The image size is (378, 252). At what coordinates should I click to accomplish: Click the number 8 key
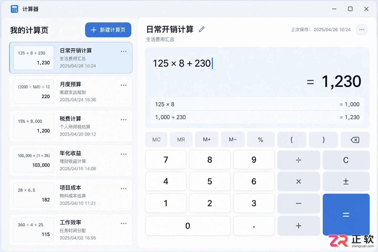(x=210, y=160)
